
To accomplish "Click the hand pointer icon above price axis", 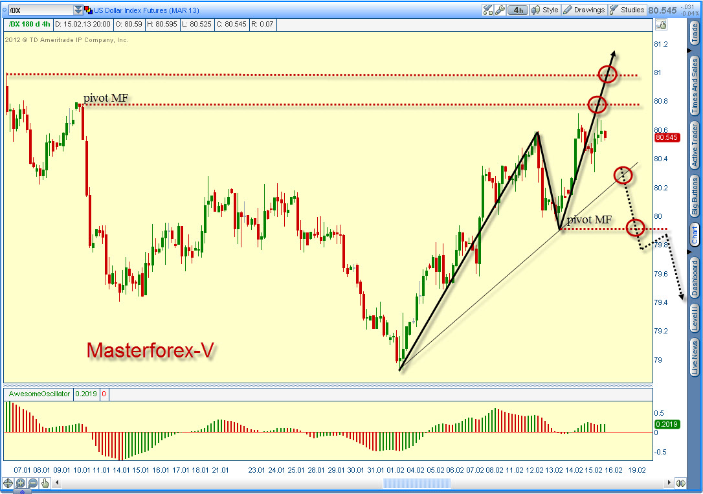I will pyautogui.click(x=661, y=25).
